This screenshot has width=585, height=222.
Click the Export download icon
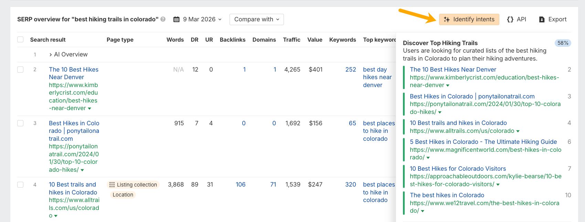(542, 19)
